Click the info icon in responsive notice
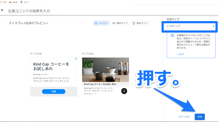Image resolution: width=218 pixels, height=122 pixels. (172, 36)
